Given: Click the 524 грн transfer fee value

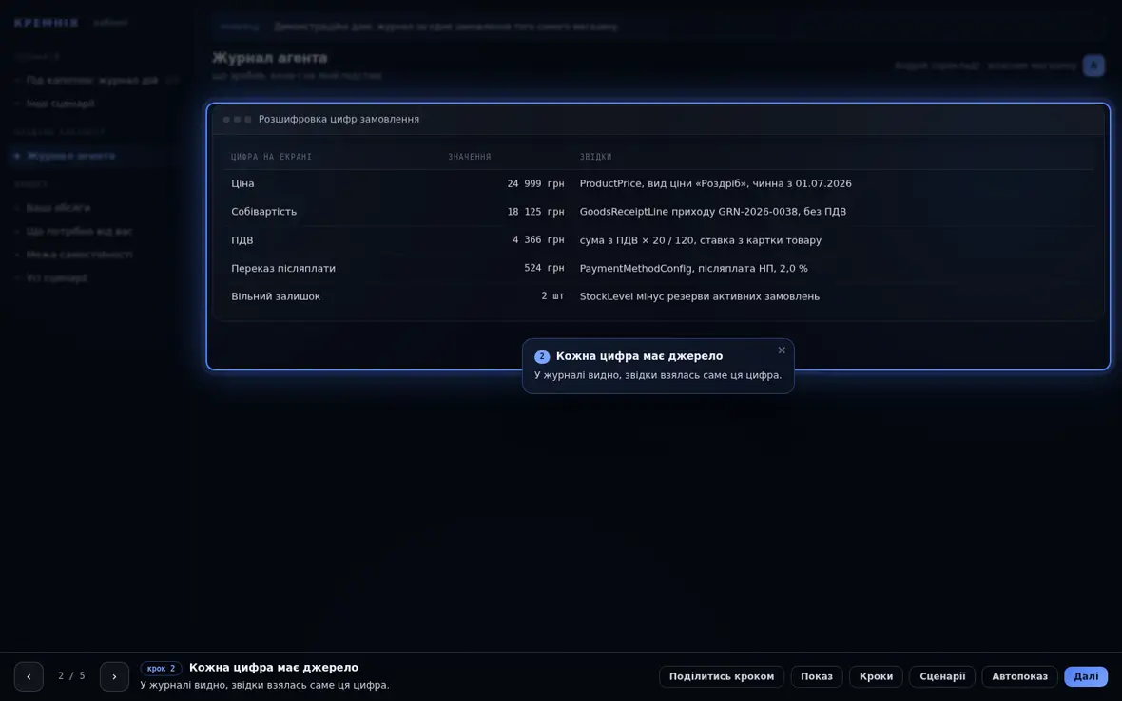Looking at the screenshot, I should (x=544, y=268).
